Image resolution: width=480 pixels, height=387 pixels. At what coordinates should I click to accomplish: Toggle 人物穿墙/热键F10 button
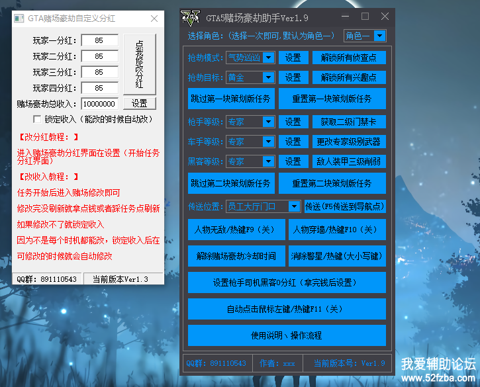(x=337, y=230)
